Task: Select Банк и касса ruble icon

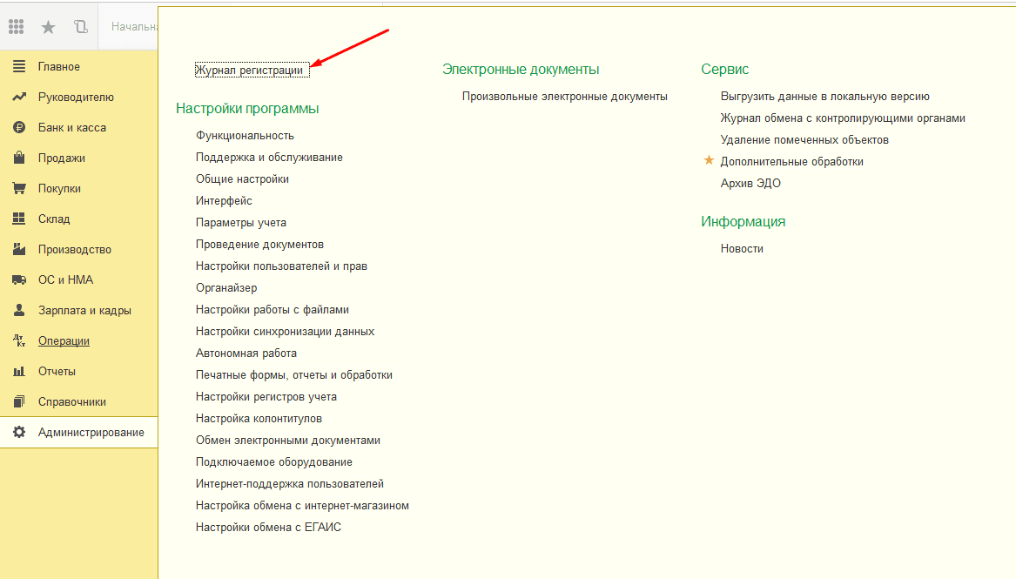Action: (x=19, y=128)
